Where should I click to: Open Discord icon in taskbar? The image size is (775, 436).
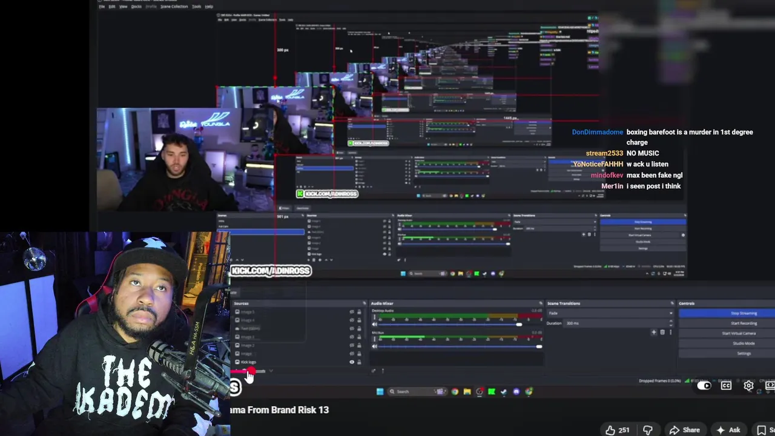click(x=516, y=391)
